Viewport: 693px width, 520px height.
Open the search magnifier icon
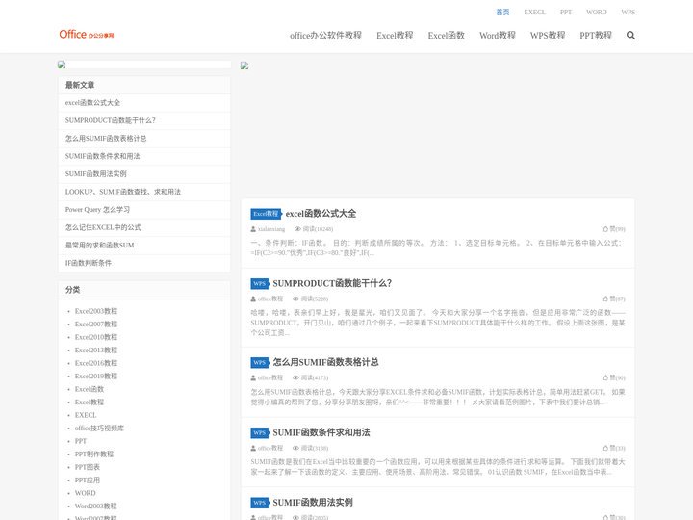point(630,36)
